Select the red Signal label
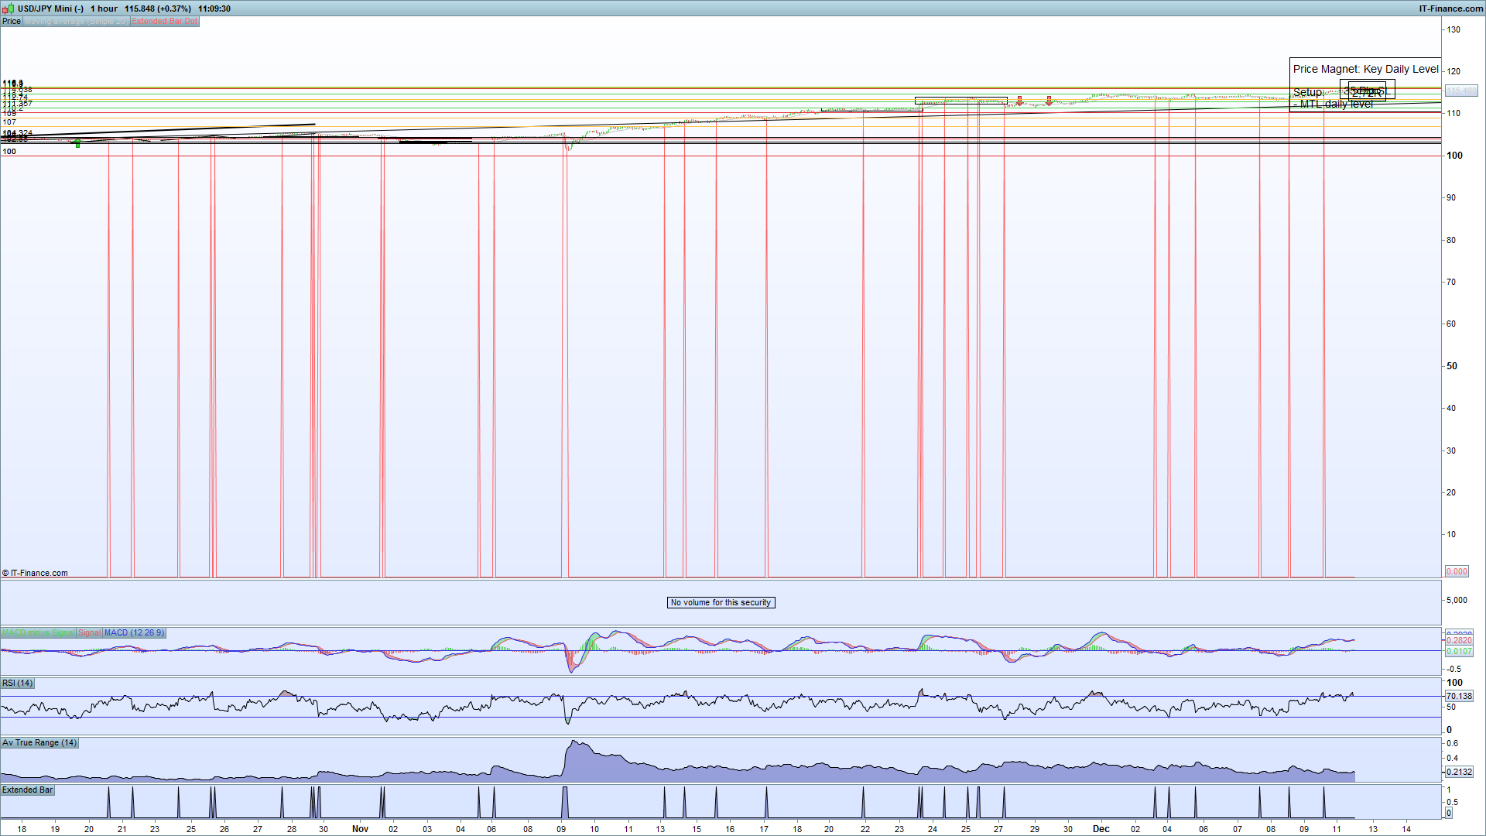Image resolution: width=1486 pixels, height=836 pixels. [x=89, y=632]
